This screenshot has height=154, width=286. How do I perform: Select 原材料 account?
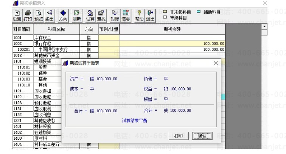click(x=40, y=139)
